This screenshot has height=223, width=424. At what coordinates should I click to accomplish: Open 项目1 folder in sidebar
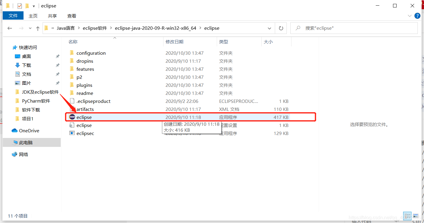click(28, 119)
